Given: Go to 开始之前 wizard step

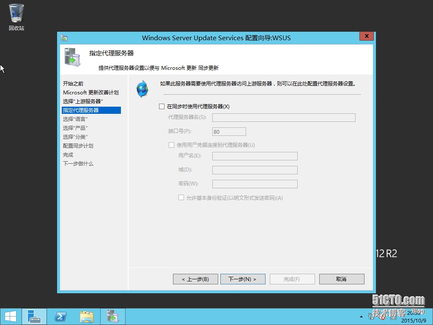Looking at the screenshot, I should click(73, 83).
